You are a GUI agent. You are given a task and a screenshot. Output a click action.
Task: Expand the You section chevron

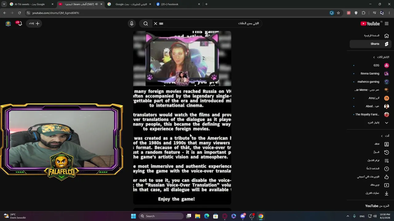click(x=382, y=136)
